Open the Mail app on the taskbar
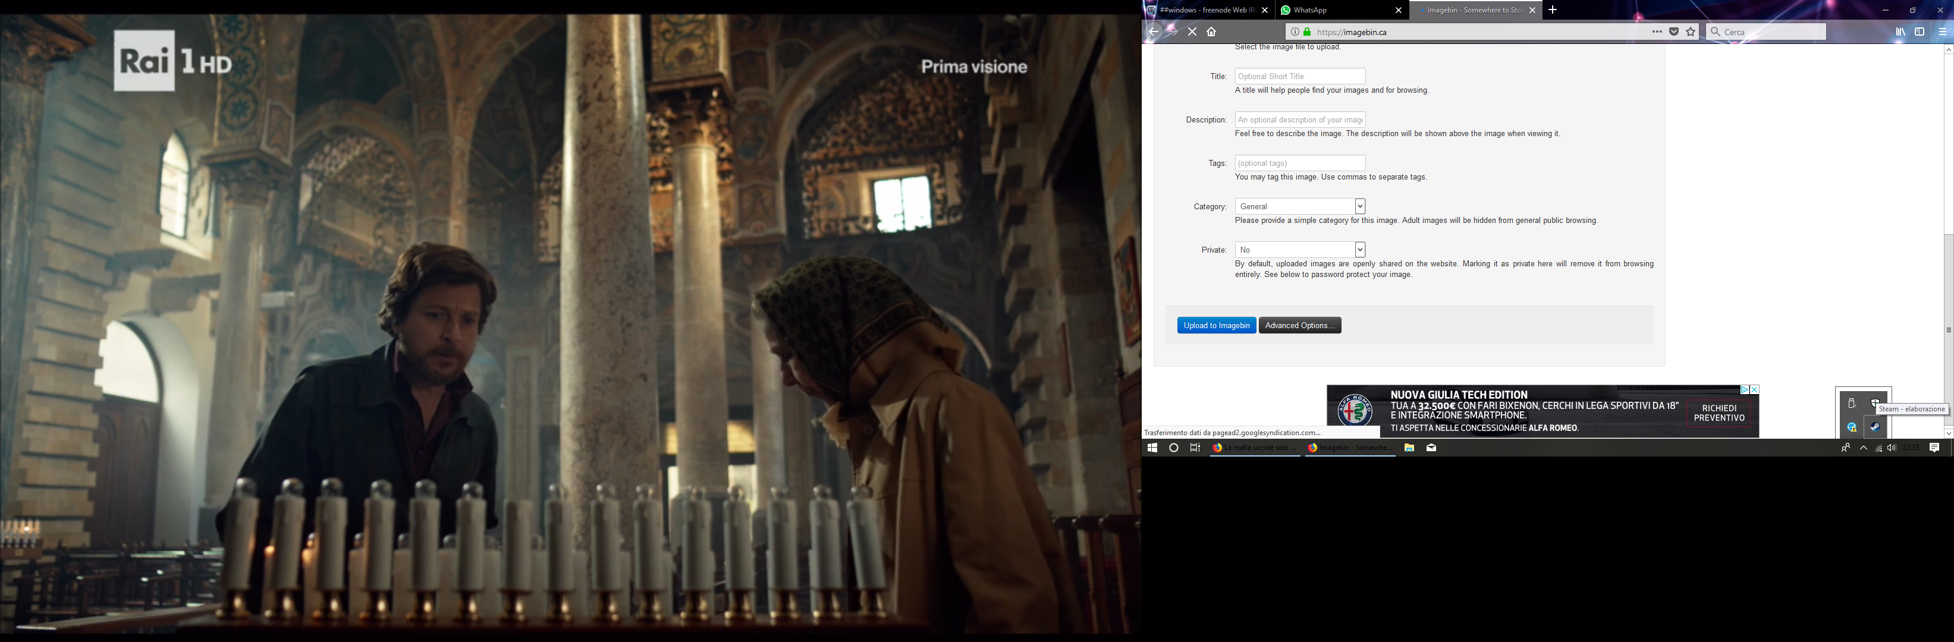Viewport: 1954px width, 642px height. click(1431, 448)
